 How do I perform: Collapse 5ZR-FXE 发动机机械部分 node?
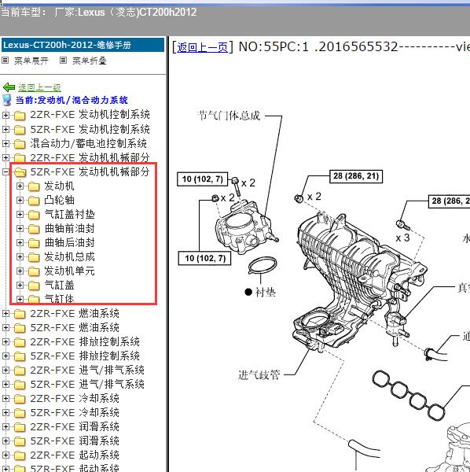(6, 171)
